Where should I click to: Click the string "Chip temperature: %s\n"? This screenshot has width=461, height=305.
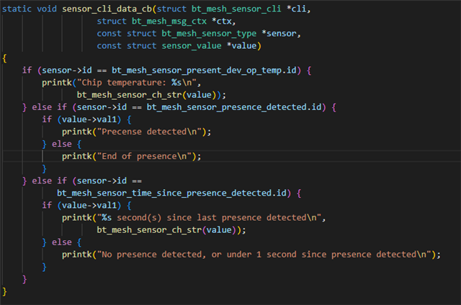(x=136, y=83)
